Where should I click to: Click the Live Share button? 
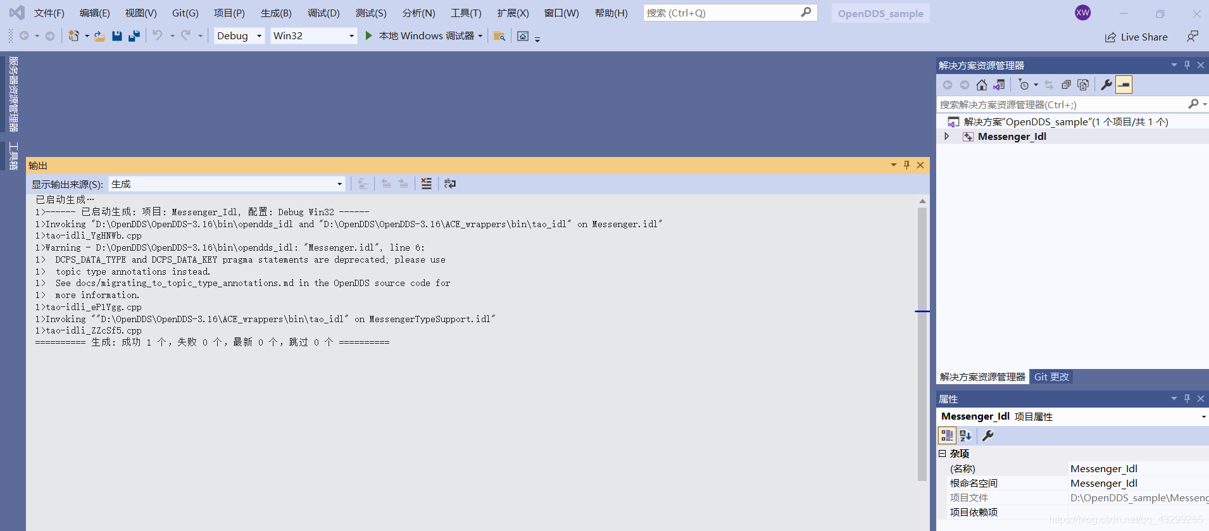coord(1136,37)
